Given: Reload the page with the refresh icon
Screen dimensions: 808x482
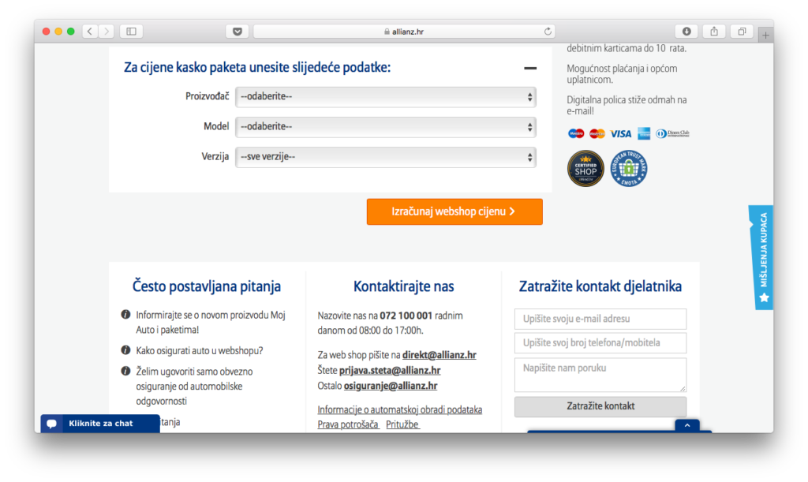Looking at the screenshot, I should click(548, 32).
